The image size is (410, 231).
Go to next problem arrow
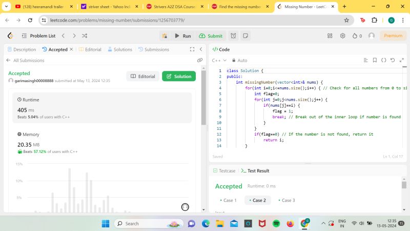(74, 36)
